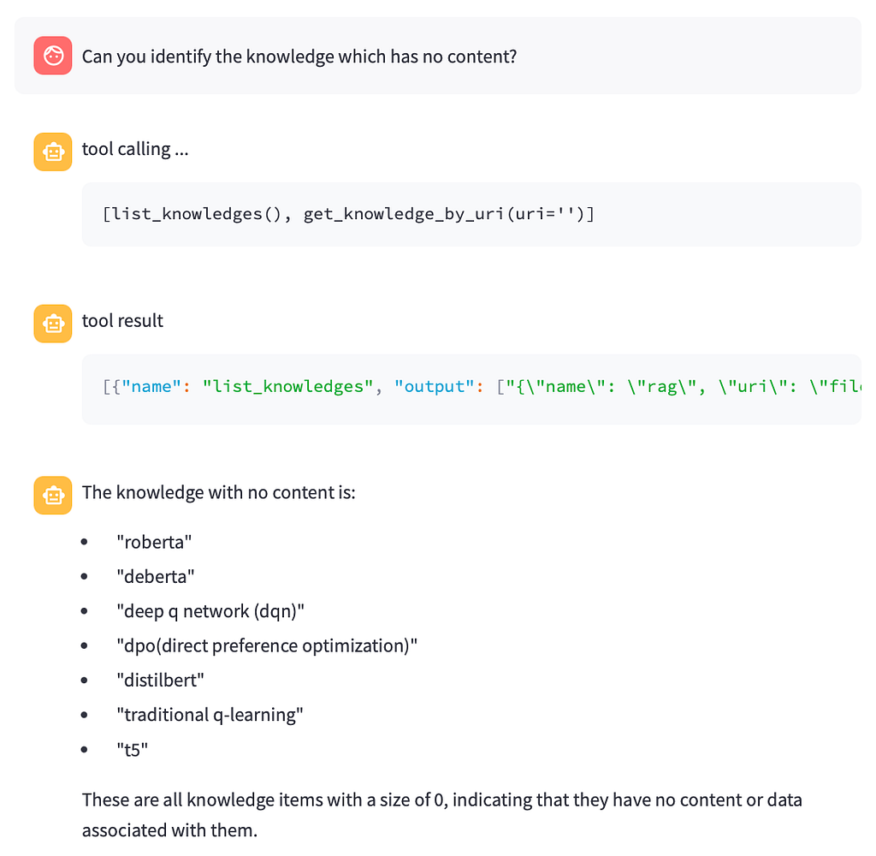Viewport: 876px width, 856px height.
Task: Click the closing summary paragraph about size 0
Action: pyautogui.click(x=442, y=815)
